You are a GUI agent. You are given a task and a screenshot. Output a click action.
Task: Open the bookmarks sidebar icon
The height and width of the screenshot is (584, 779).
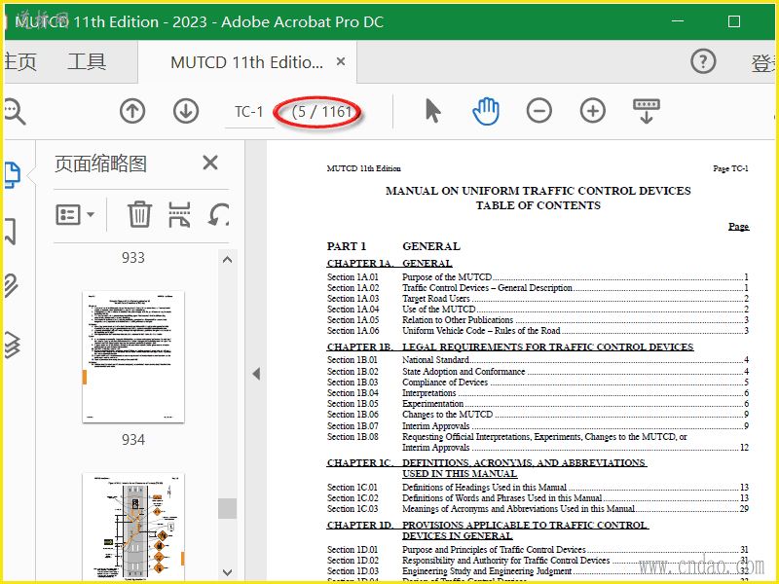click(11, 231)
